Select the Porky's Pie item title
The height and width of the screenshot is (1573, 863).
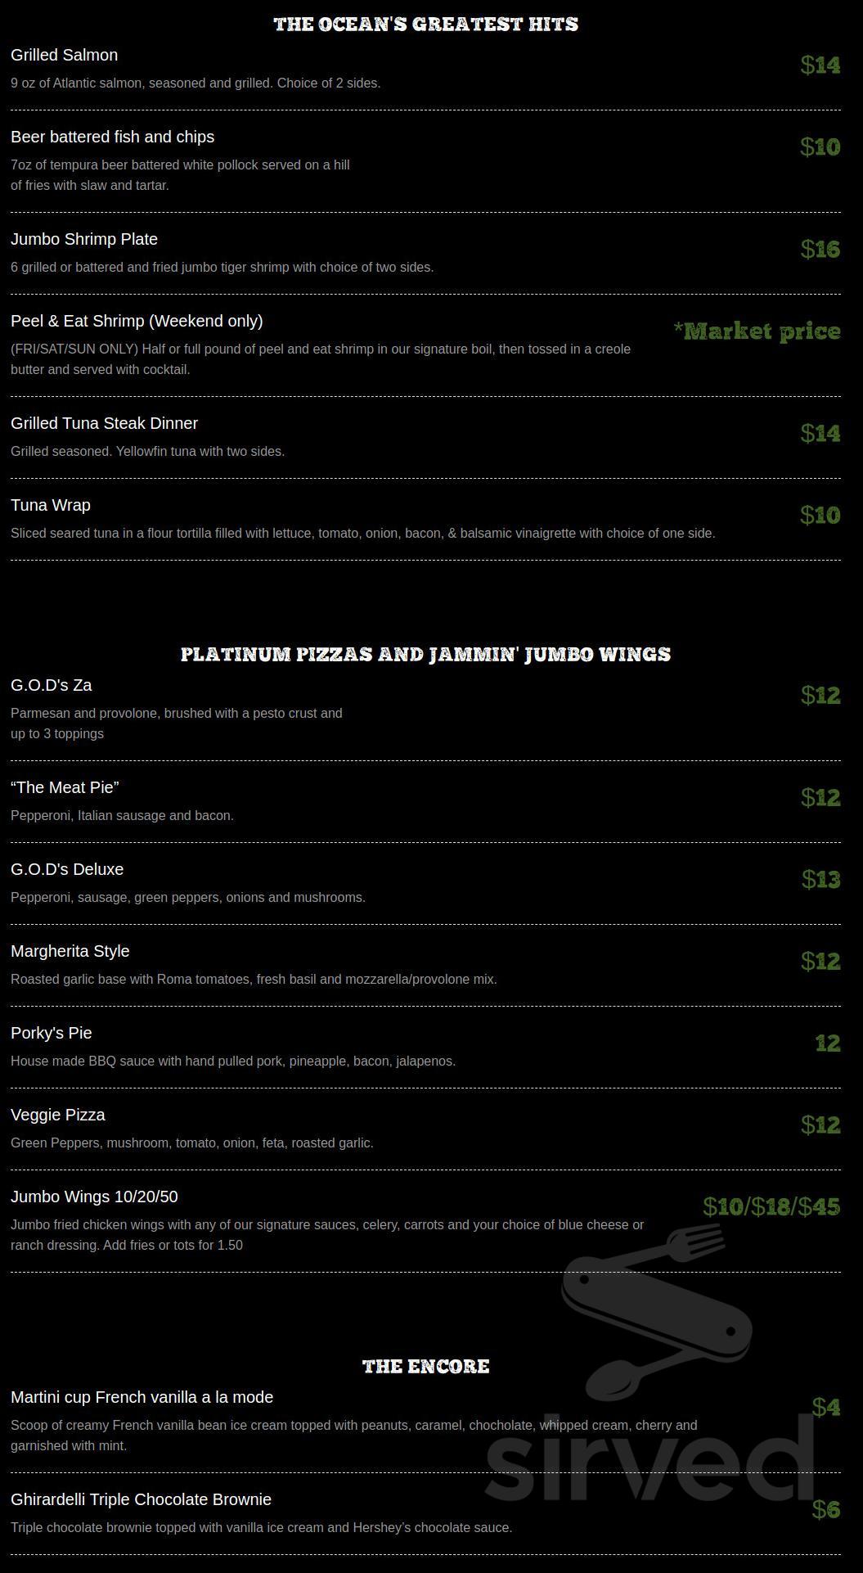pyautogui.click(x=51, y=1033)
